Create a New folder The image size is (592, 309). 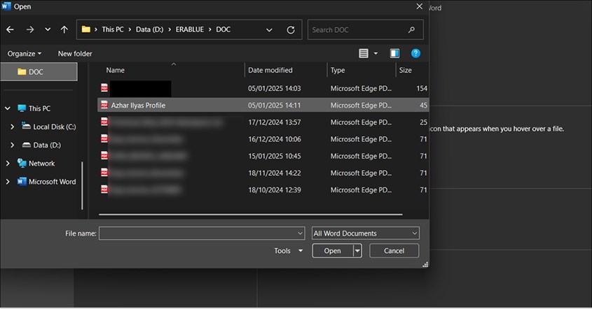click(x=75, y=54)
